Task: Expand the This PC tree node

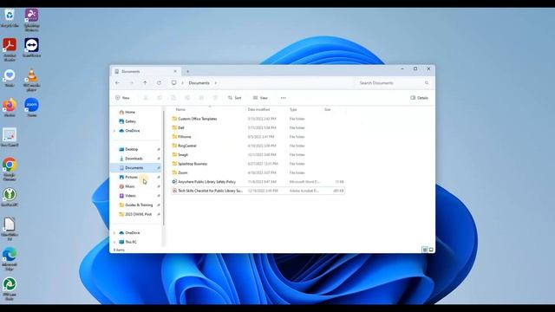Action: tap(114, 242)
